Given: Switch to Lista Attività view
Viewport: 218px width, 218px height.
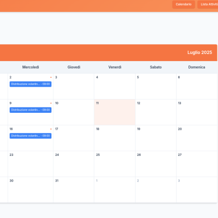Looking at the screenshot, I should pos(208,4).
